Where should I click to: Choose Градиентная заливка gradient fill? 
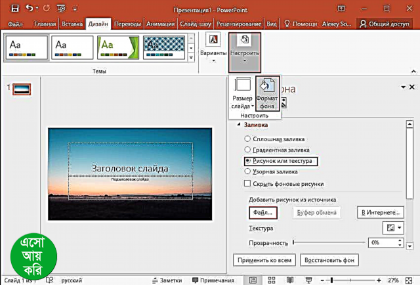tap(247, 150)
